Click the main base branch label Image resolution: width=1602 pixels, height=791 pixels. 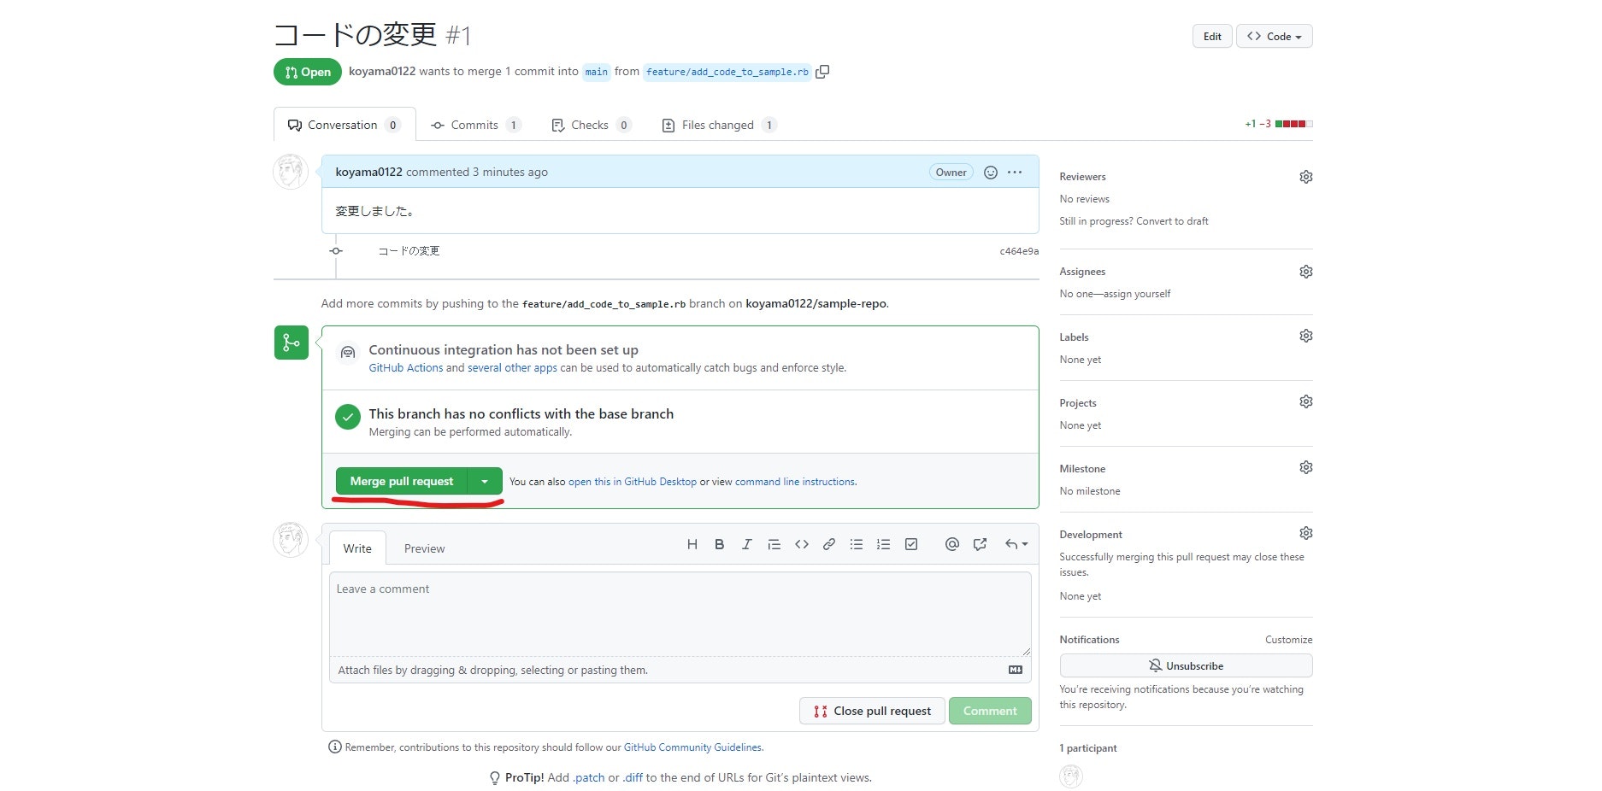[597, 72]
